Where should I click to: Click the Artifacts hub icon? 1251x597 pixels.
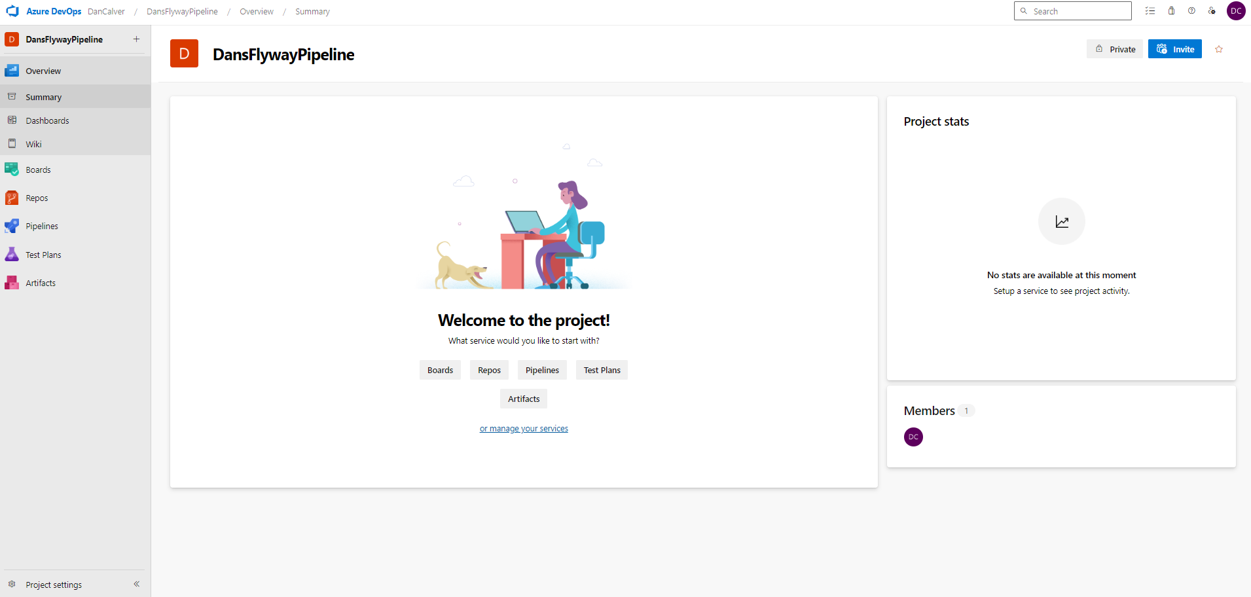tap(12, 283)
